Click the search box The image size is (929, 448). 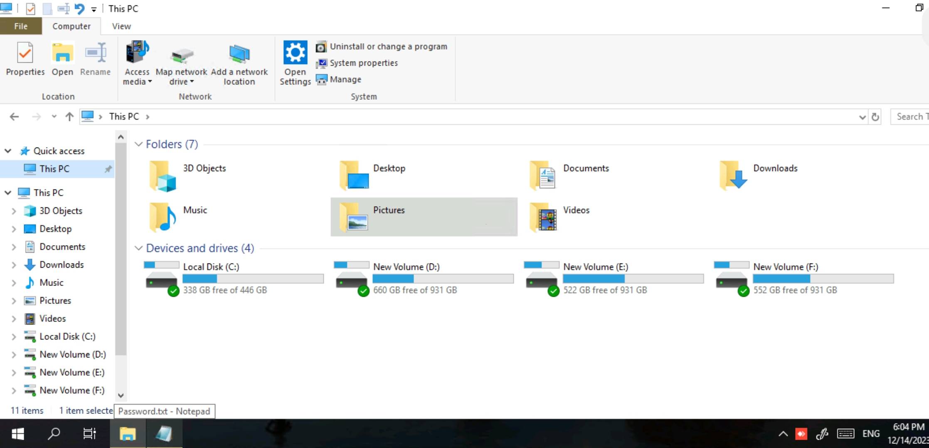pos(910,117)
